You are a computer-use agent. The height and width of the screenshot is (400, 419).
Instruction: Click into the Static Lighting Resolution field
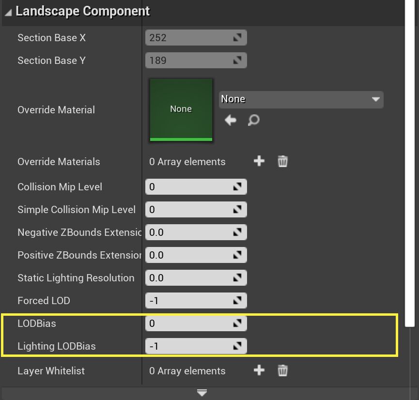pyautogui.click(x=194, y=277)
